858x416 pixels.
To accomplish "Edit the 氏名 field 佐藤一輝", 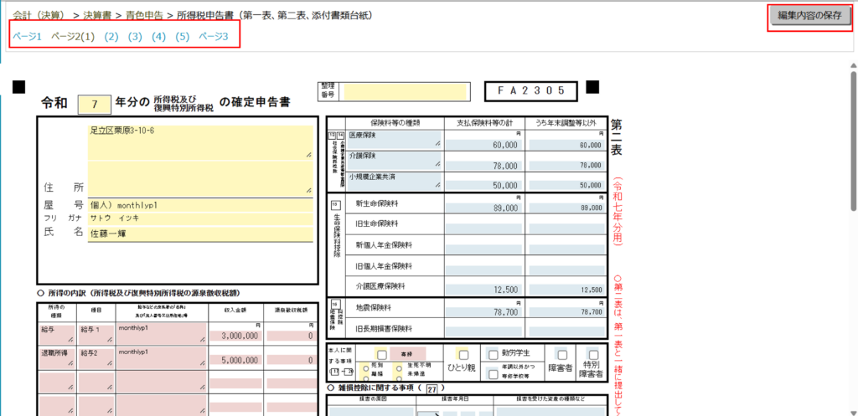I will [x=199, y=234].
